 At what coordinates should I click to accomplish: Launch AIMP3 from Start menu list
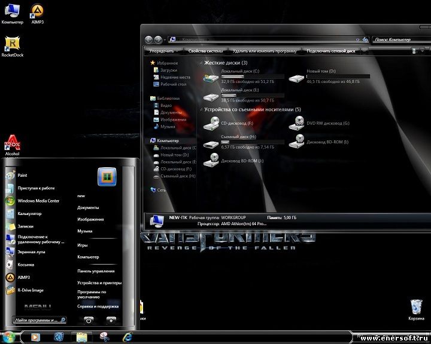point(36,277)
